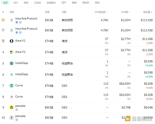Click the bear face logo in row 5
This screenshot has height=124, width=155.
click(x=12, y=63)
